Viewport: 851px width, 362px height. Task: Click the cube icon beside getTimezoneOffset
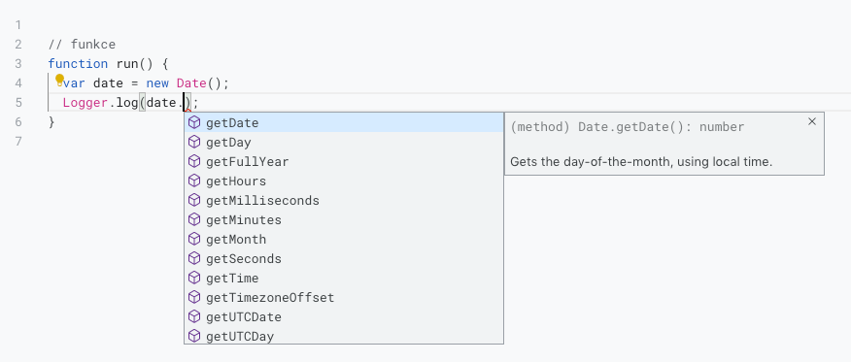coord(194,298)
